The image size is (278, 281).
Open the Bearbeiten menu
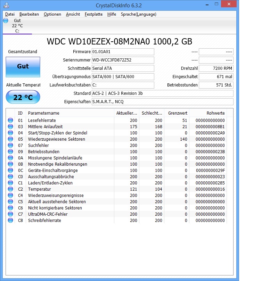coord(29,14)
